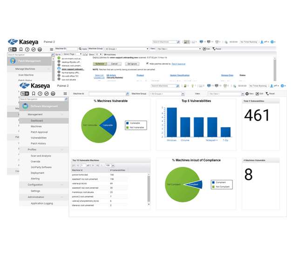This screenshot has height=259, width=292.
Task: Collapse the Management section in sidebar
Action: click(x=62, y=114)
